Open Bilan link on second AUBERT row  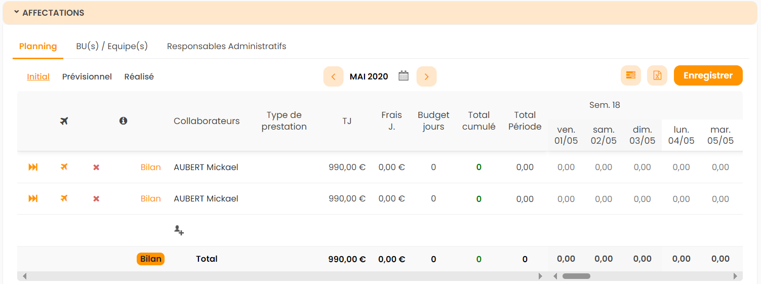[150, 198]
